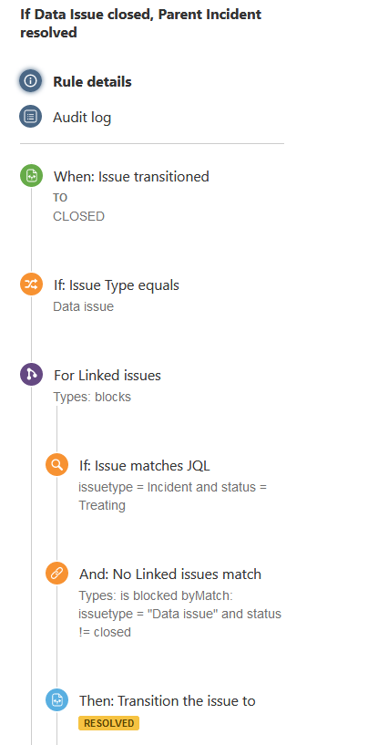Click the orange JQL search condition icon
The width and height of the screenshot is (368, 745).
click(x=57, y=465)
